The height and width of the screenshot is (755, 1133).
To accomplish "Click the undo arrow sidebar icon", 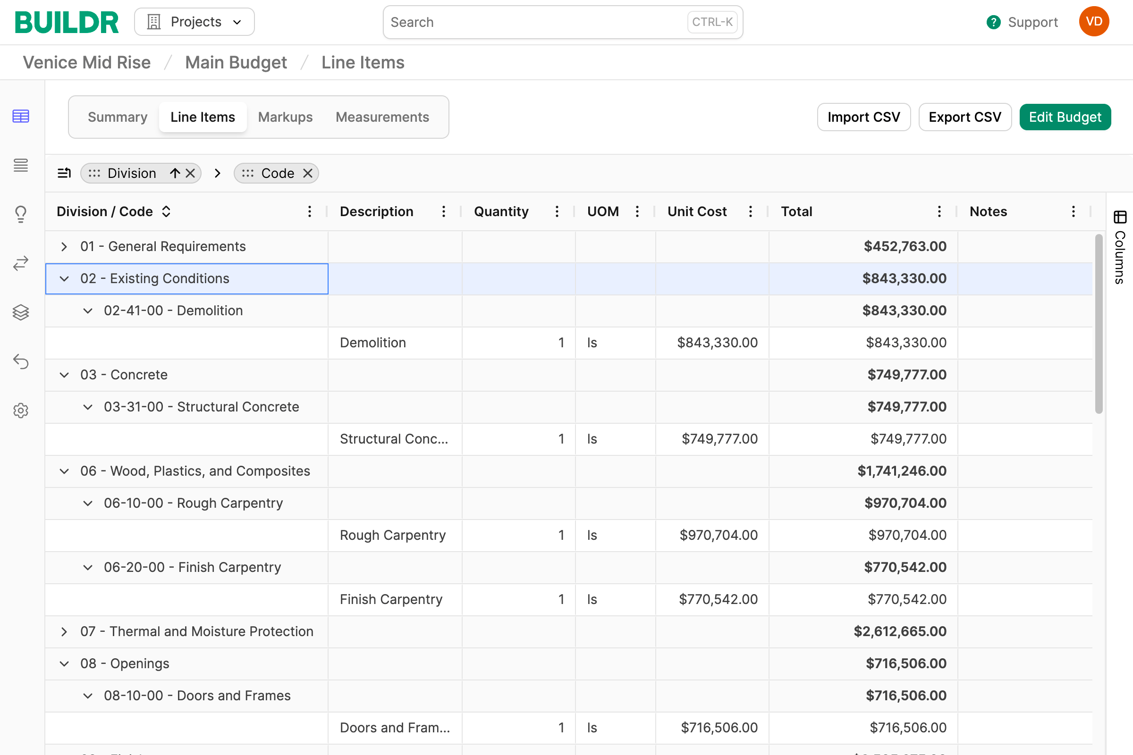I will coord(21,361).
